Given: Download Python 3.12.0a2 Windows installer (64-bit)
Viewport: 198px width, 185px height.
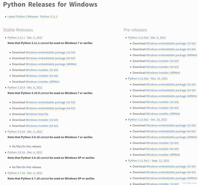Looking at the screenshot, I should coord(162,108).
